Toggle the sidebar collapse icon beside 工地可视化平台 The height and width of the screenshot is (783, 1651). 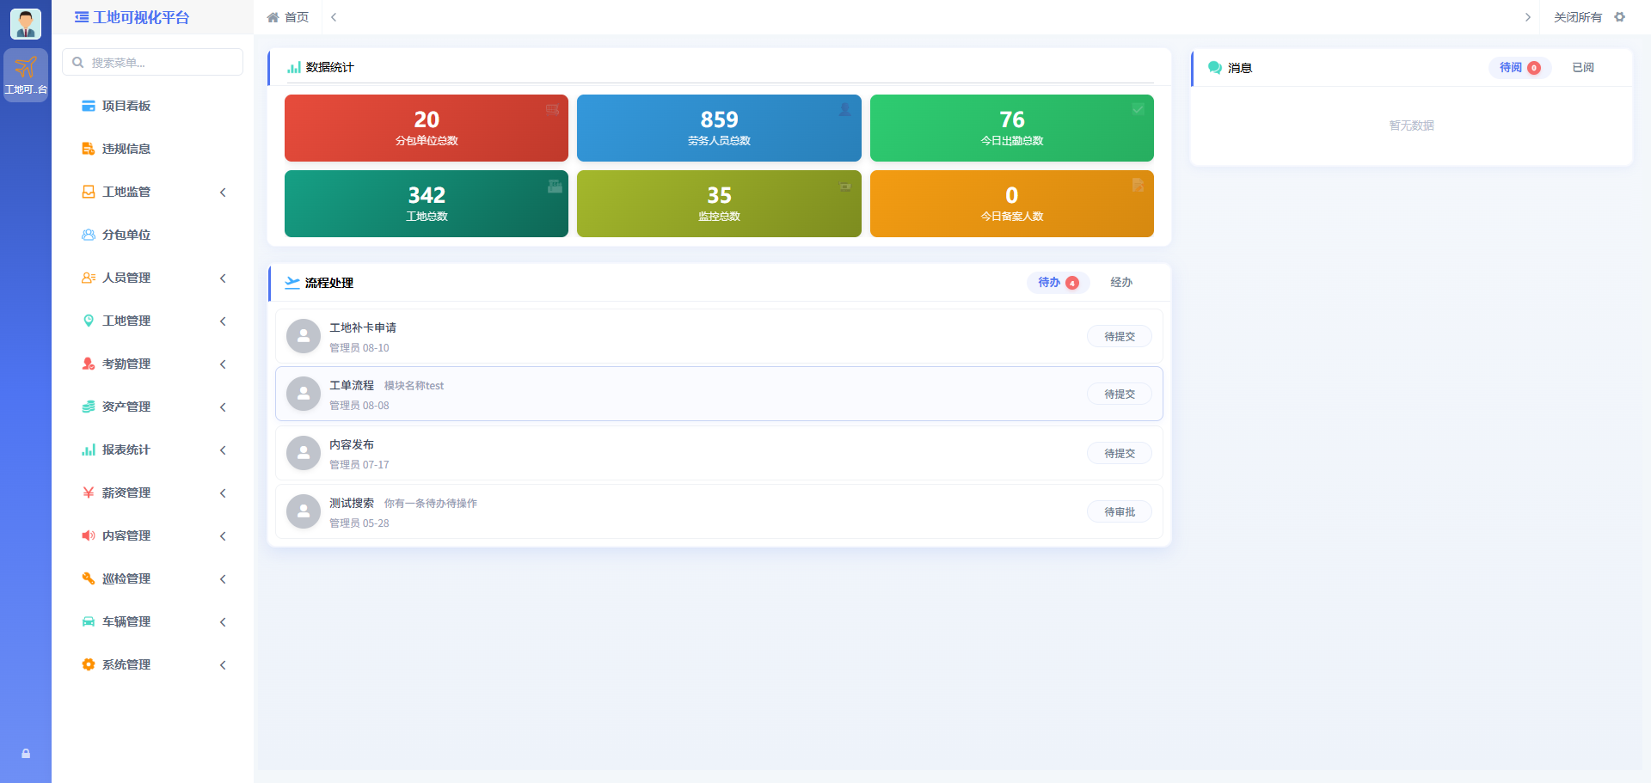82,17
